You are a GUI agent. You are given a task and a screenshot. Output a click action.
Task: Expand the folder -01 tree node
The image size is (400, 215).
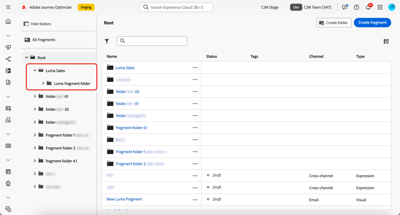(35, 96)
